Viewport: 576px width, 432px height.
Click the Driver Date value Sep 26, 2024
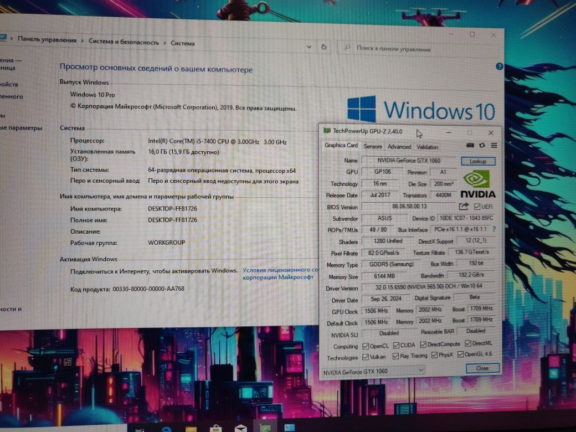(x=385, y=299)
